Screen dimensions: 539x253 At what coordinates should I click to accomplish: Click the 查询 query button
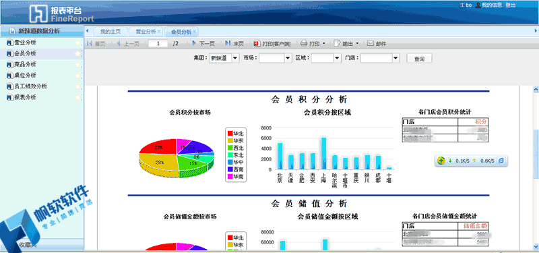point(419,59)
